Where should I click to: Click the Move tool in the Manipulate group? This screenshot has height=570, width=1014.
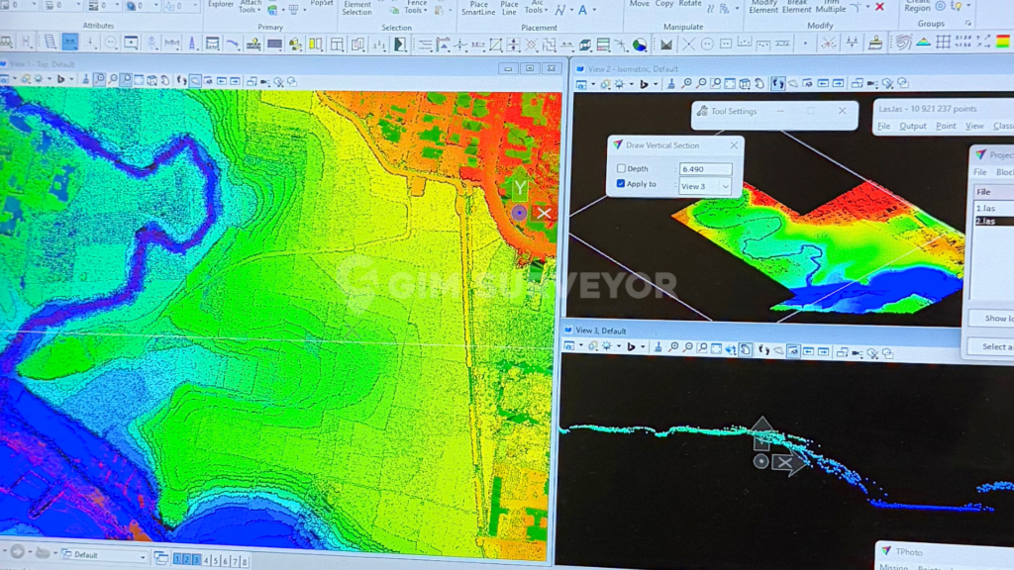tap(639, 4)
